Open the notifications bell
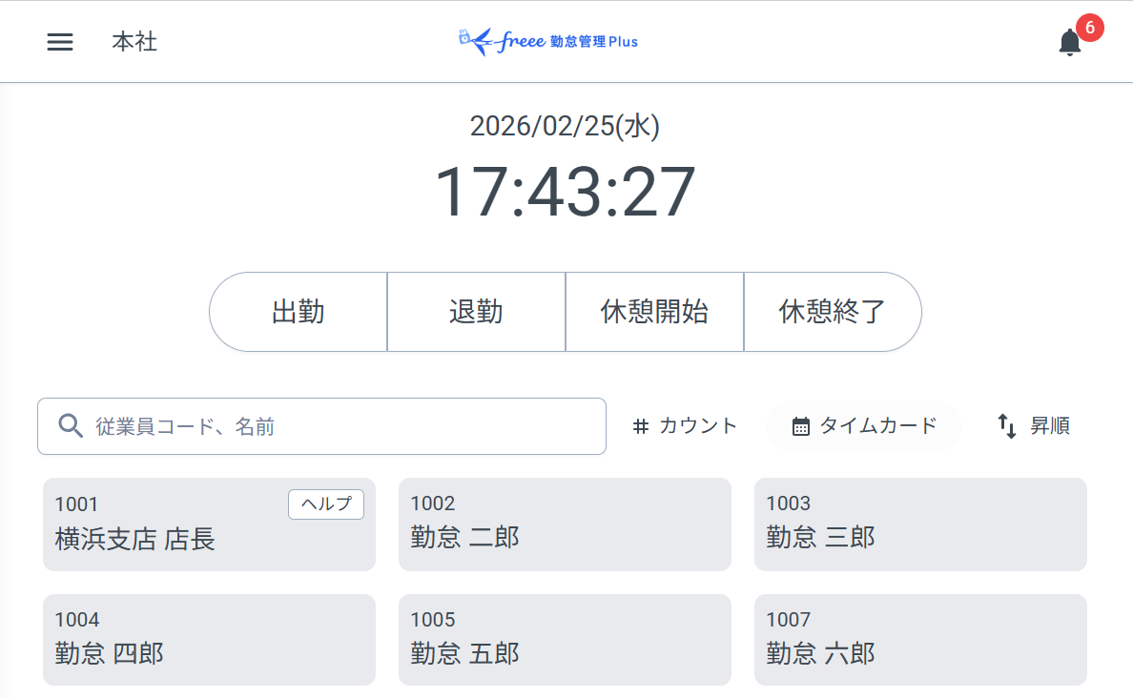This screenshot has height=699, width=1133. pos(1069,42)
